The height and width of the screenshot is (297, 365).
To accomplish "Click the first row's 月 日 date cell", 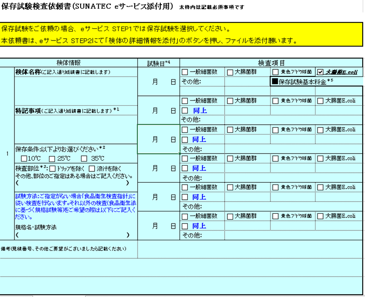I will (158, 81).
